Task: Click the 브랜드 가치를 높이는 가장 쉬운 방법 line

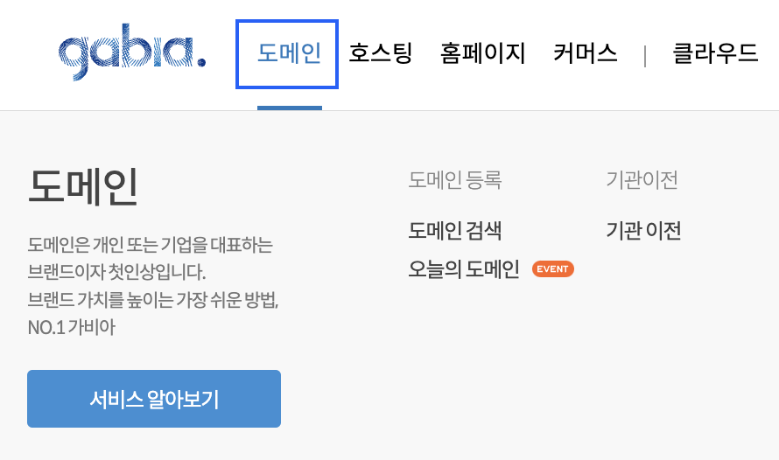Action: [x=153, y=300]
